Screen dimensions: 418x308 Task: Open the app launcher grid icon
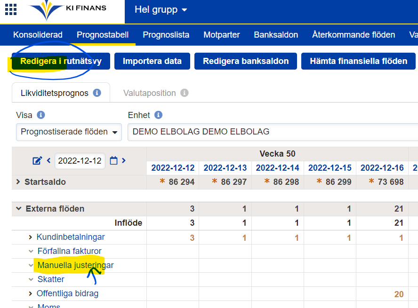click(x=10, y=9)
